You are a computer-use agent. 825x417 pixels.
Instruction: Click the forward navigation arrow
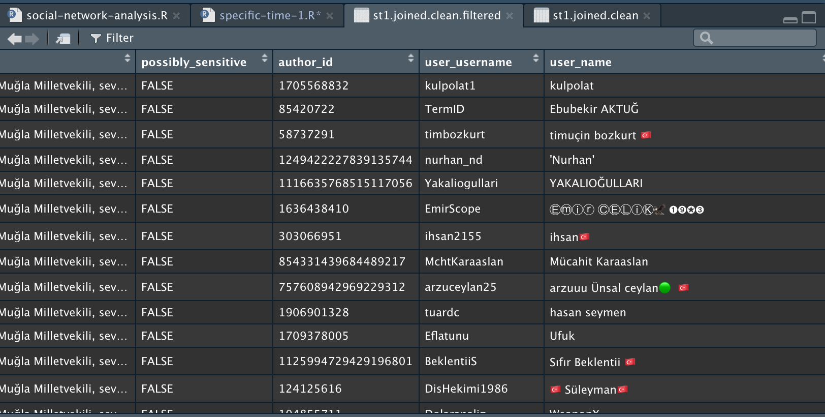pyautogui.click(x=32, y=39)
